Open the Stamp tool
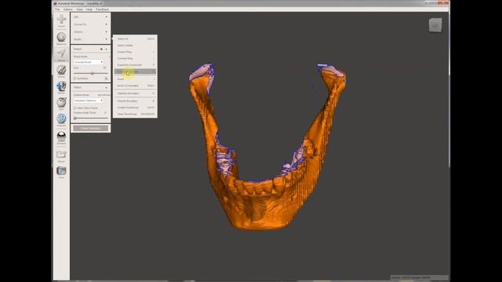Image resolution: width=502 pixels, height=282 pixels. click(x=61, y=87)
